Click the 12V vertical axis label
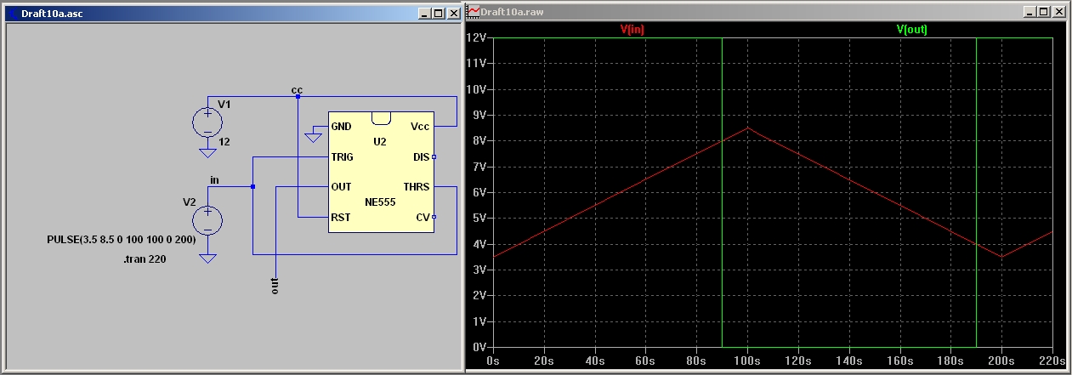The height and width of the screenshot is (375, 1072). 476,38
